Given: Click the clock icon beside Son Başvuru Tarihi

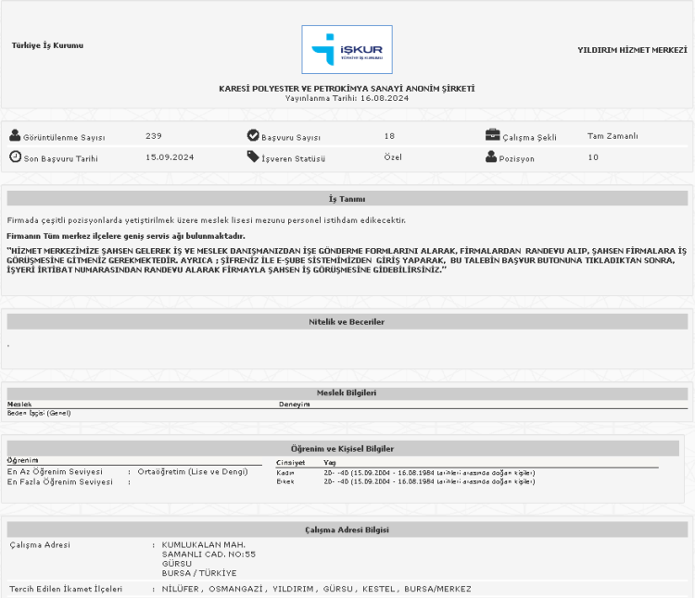Looking at the screenshot, I should point(15,157).
